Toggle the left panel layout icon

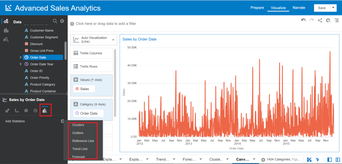coord(330,160)
